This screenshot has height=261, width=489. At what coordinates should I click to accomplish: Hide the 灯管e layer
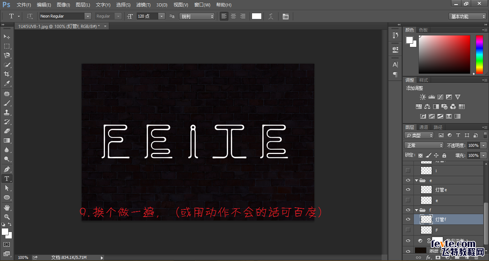408,190
